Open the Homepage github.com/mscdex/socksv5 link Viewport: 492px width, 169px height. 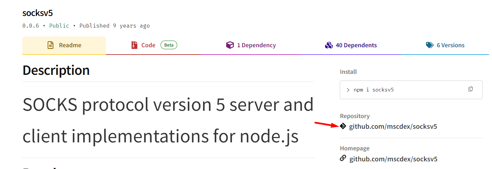(x=393, y=159)
